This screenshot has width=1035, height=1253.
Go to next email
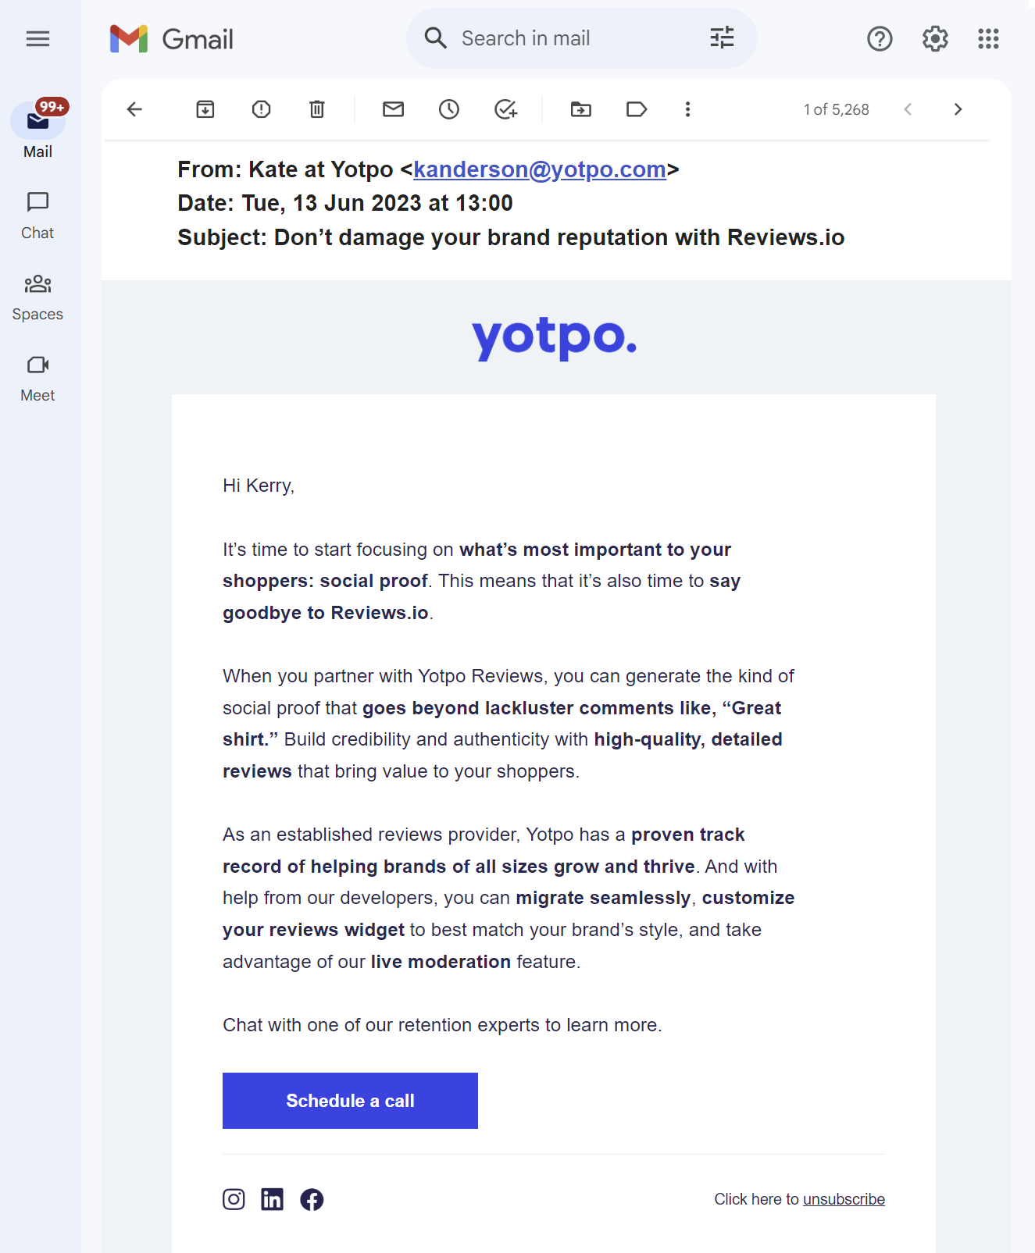point(958,109)
